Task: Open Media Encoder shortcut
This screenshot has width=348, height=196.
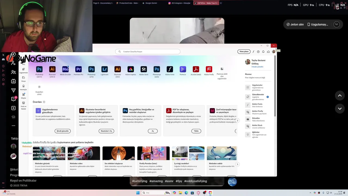Action: pyautogui.click(x=65, y=69)
